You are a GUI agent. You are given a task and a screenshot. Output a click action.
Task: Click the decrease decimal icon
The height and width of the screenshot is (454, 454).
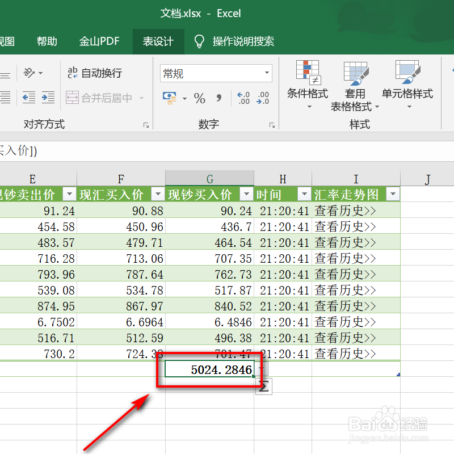pyautogui.click(x=263, y=99)
